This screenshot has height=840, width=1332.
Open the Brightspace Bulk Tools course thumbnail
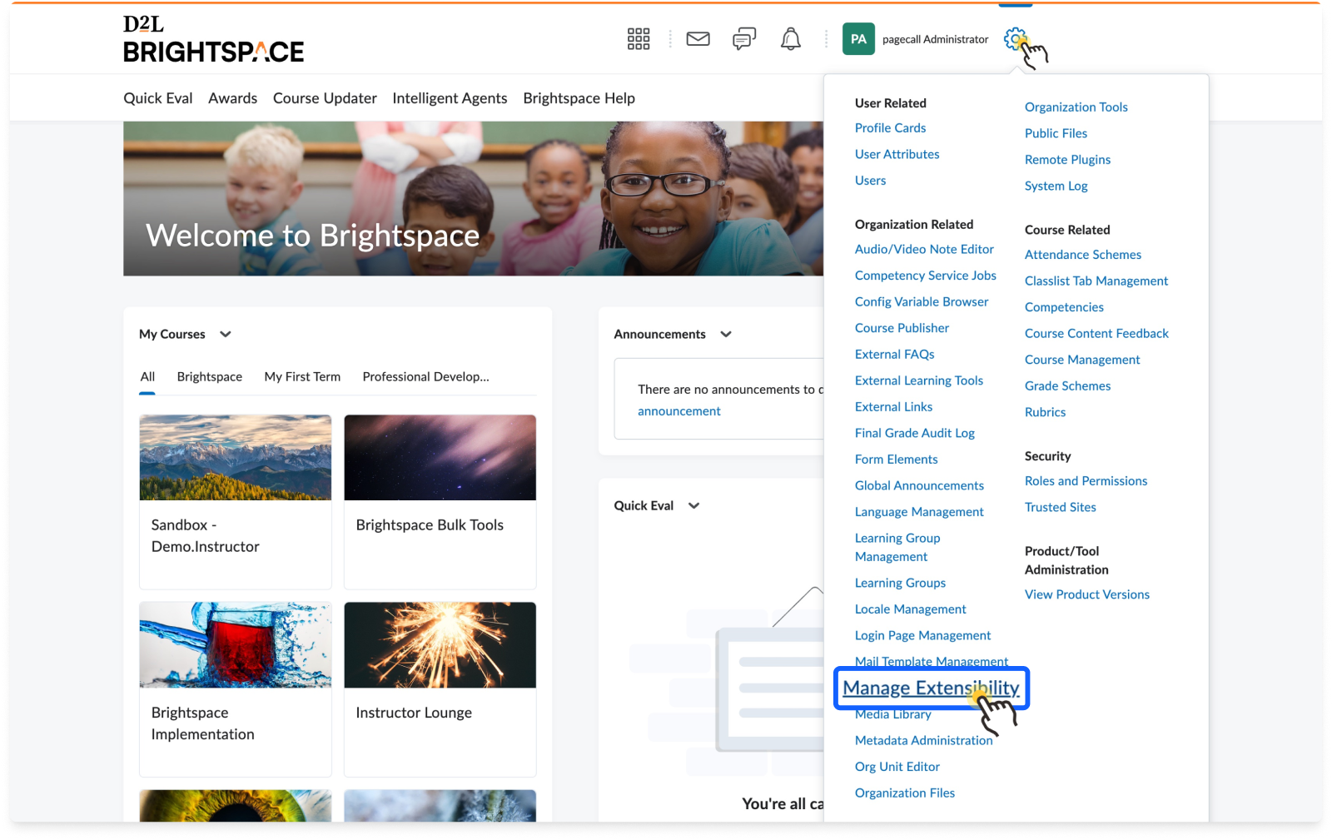tap(440, 458)
